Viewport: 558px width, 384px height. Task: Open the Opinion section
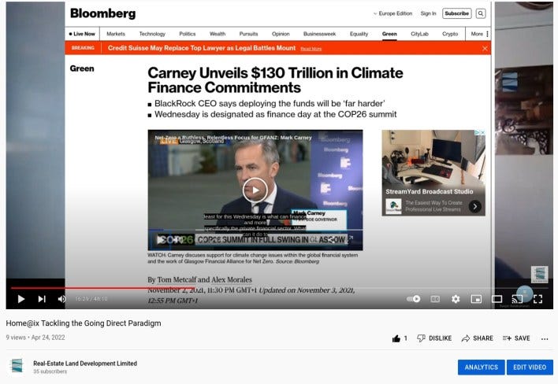pyautogui.click(x=281, y=34)
